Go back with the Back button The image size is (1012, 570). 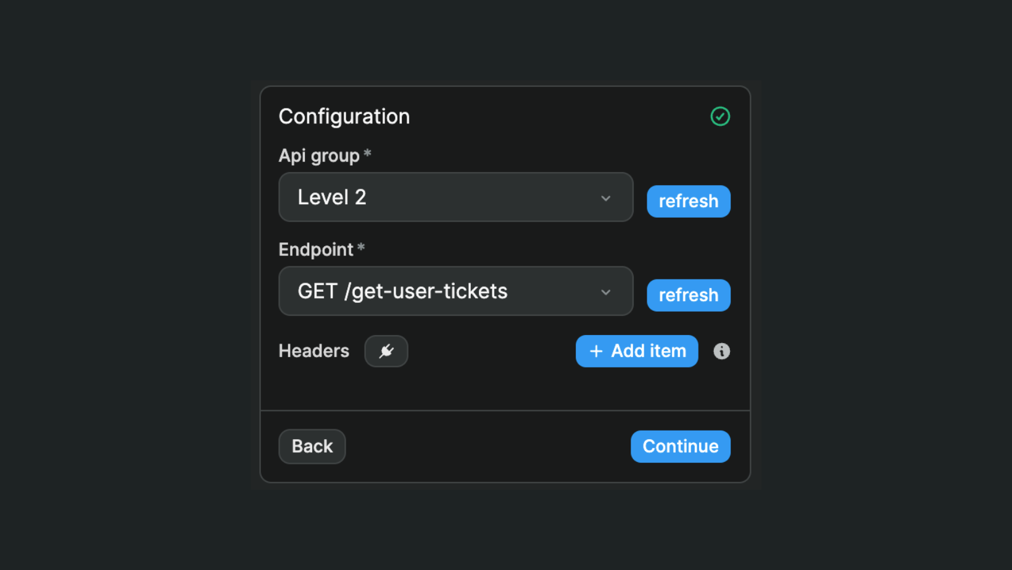pos(312,446)
